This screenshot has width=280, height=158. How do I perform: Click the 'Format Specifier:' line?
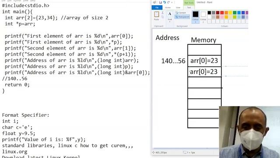click(25, 115)
